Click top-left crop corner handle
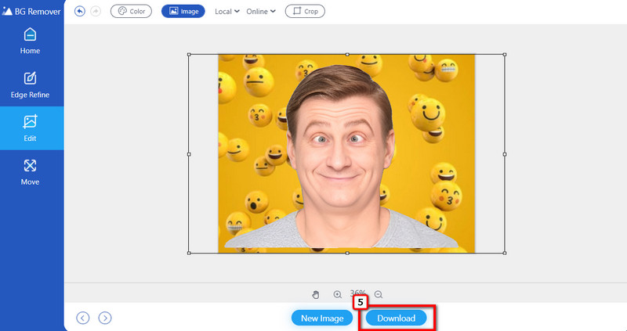This screenshot has height=331, width=627. 189,54
